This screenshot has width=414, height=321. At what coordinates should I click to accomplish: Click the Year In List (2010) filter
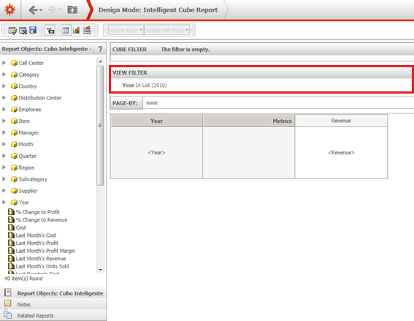[x=145, y=85]
